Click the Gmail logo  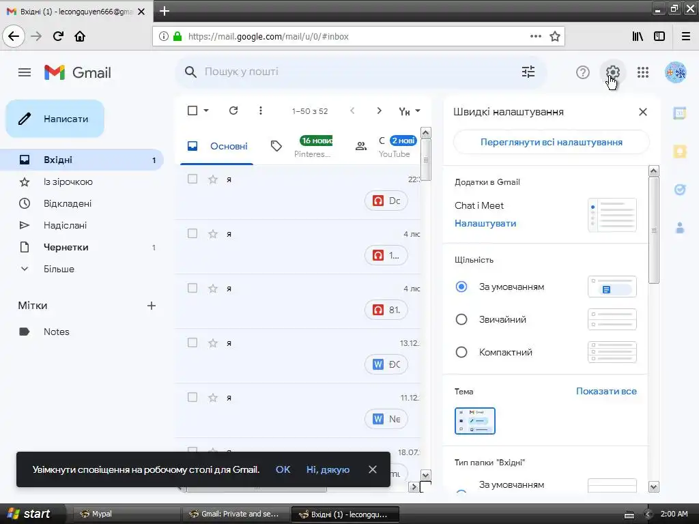[x=77, y=72]
